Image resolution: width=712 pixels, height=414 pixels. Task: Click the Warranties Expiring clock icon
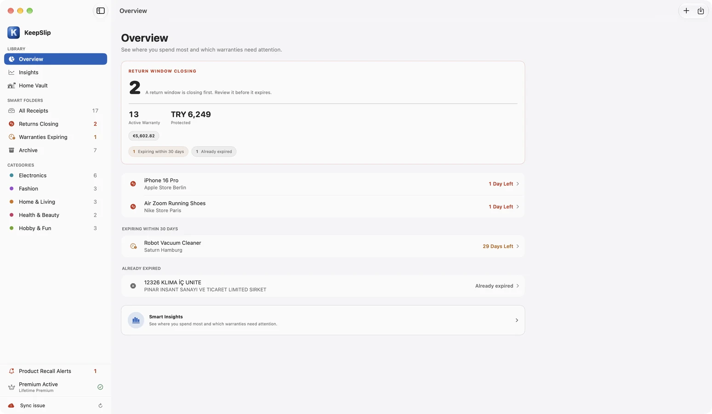pyautogui.click(x=11, y=137)
